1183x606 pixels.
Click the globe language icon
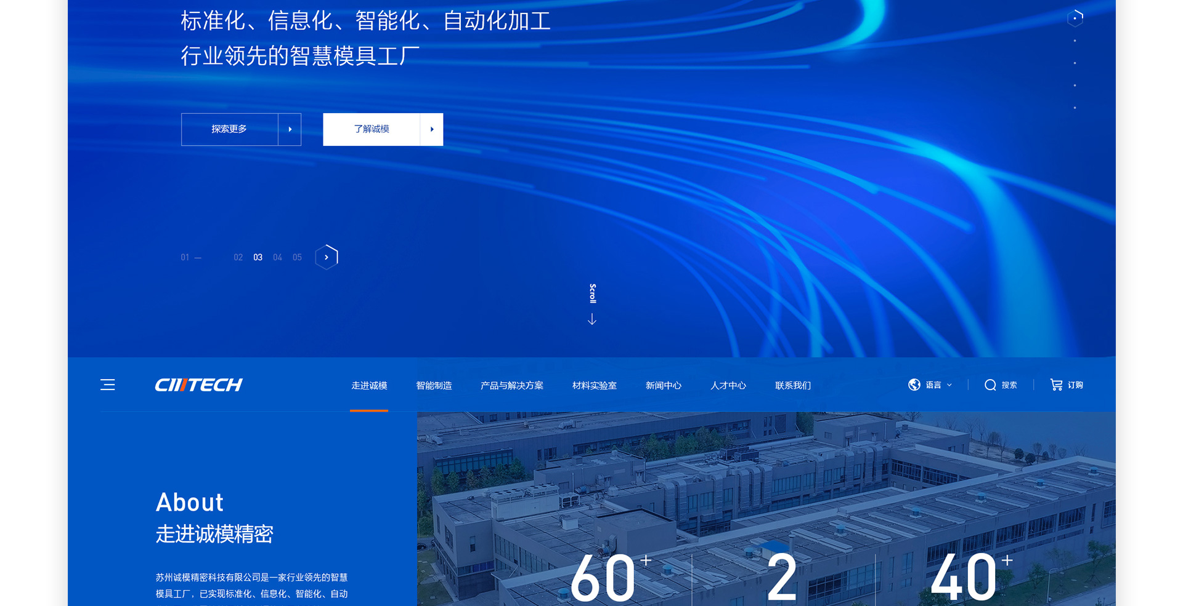[914, 385]
